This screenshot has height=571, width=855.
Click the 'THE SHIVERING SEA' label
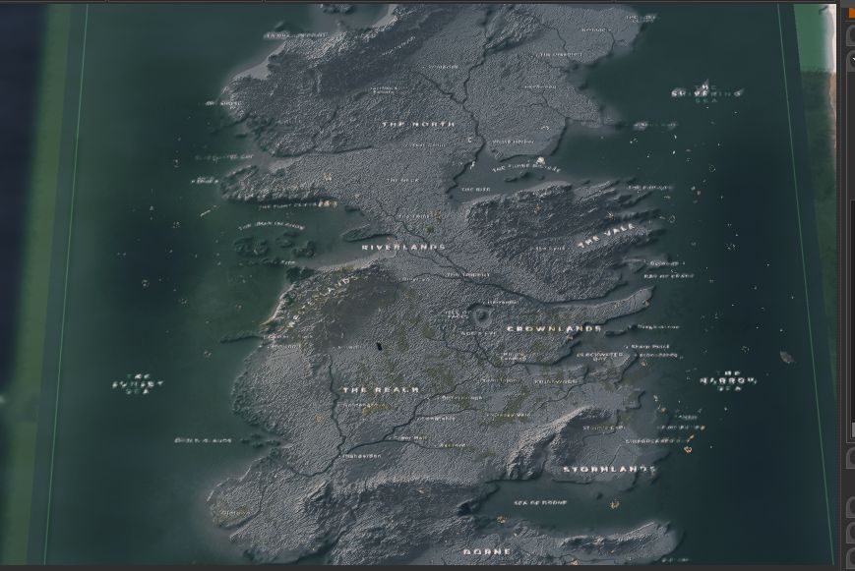point(706,93)
